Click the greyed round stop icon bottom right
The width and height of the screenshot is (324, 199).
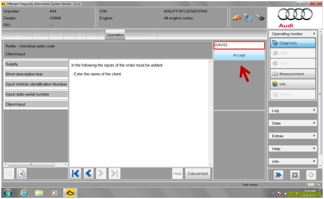click(x=311, y=175)
